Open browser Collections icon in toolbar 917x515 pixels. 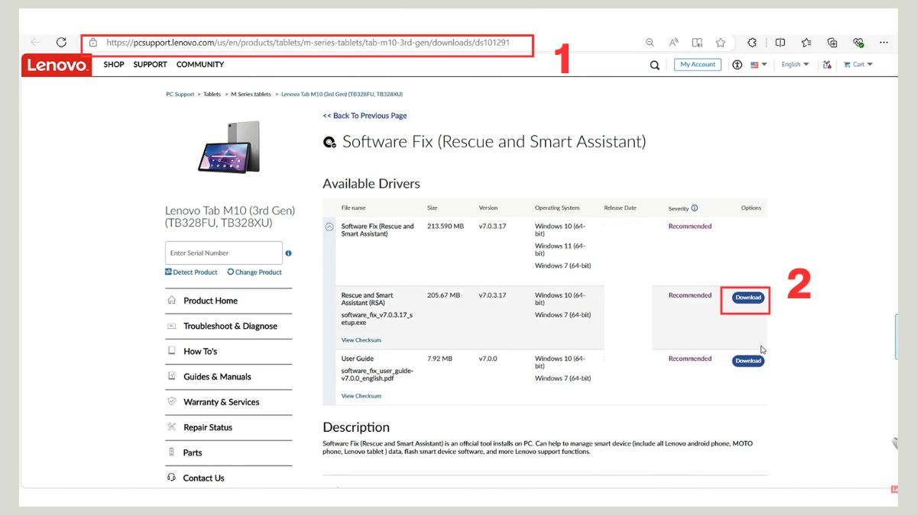[x=832, y=43]
